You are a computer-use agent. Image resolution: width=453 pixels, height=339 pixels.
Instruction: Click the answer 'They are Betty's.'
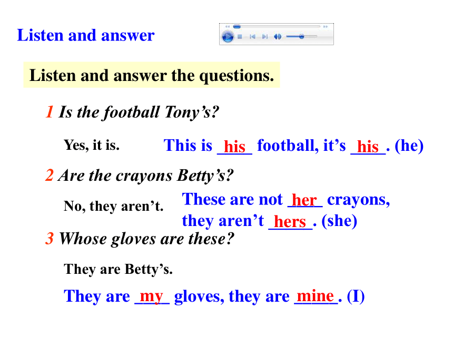[x=118, y=269]
